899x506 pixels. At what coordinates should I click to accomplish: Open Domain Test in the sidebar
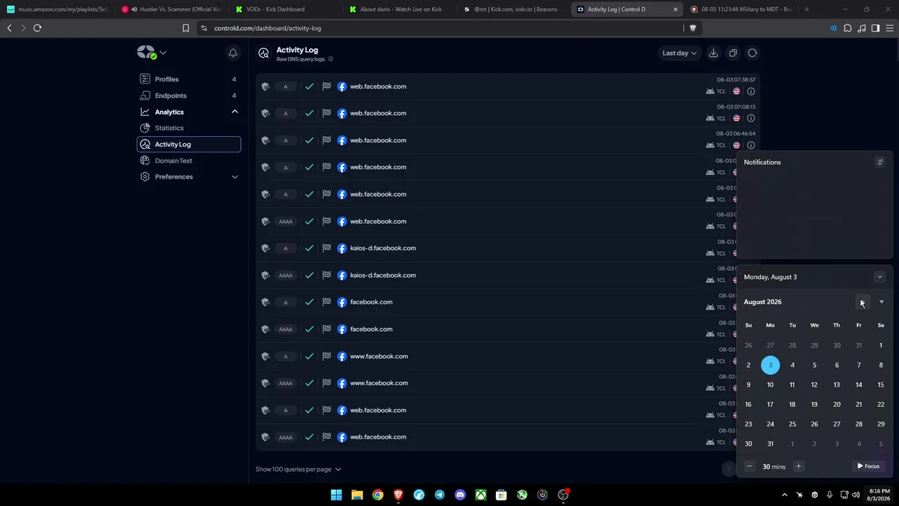[189, 160]
